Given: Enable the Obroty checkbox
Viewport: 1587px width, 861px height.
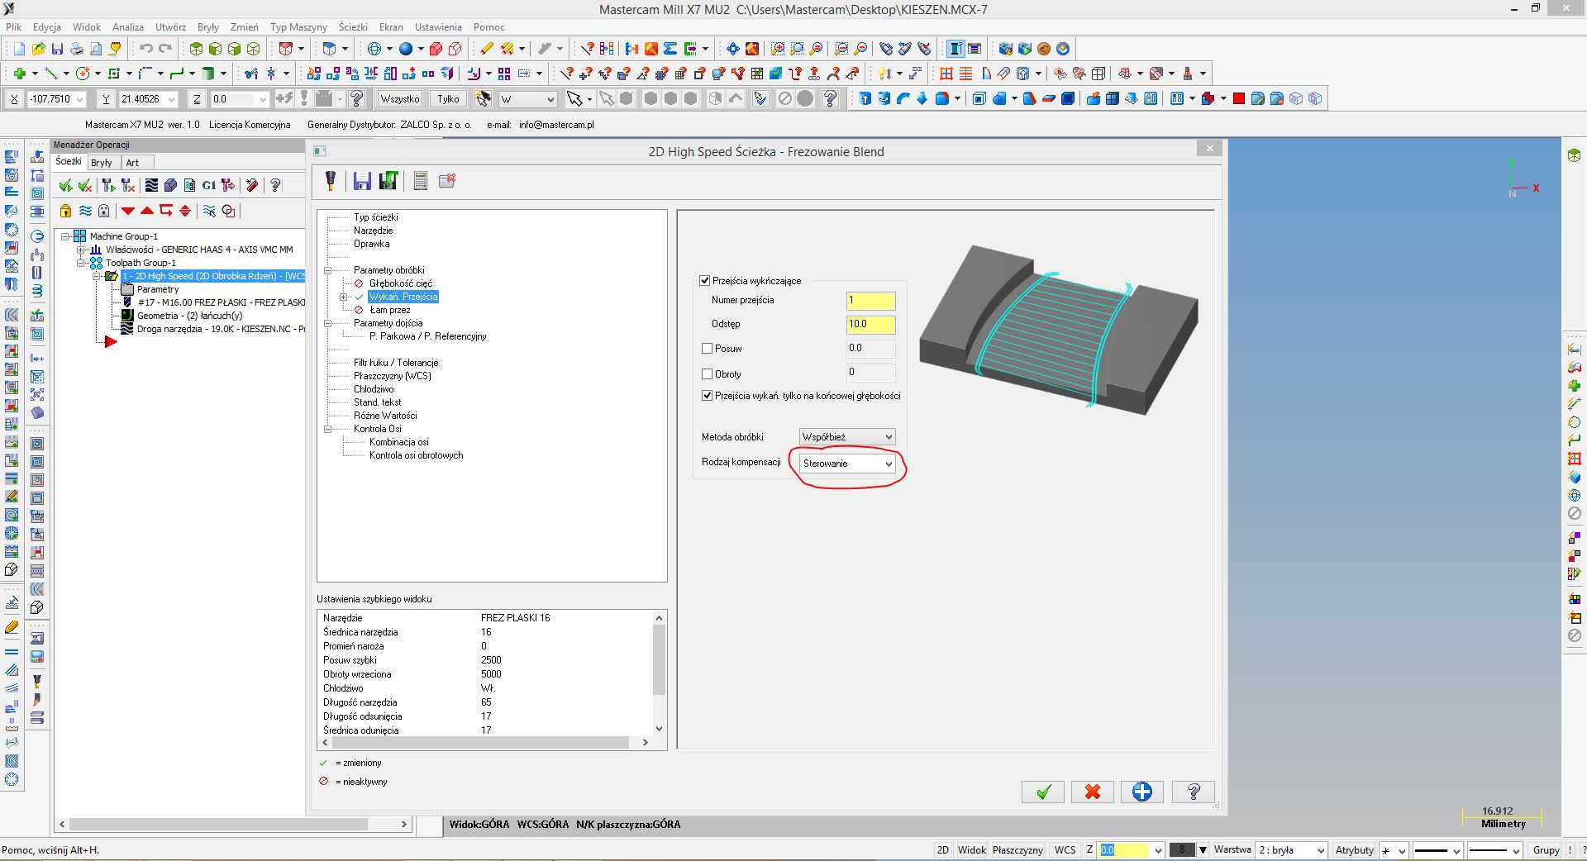Looking at the screenshot, I should pos(707,374).
